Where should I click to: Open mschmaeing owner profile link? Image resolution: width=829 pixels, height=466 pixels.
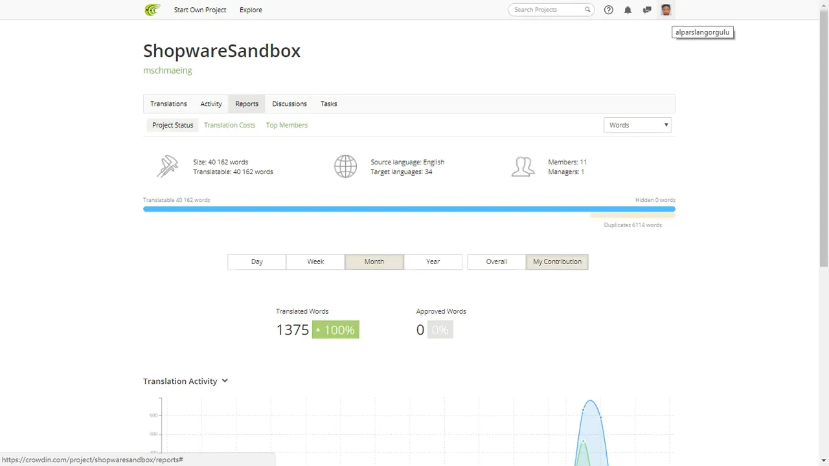tap(168, 71)
